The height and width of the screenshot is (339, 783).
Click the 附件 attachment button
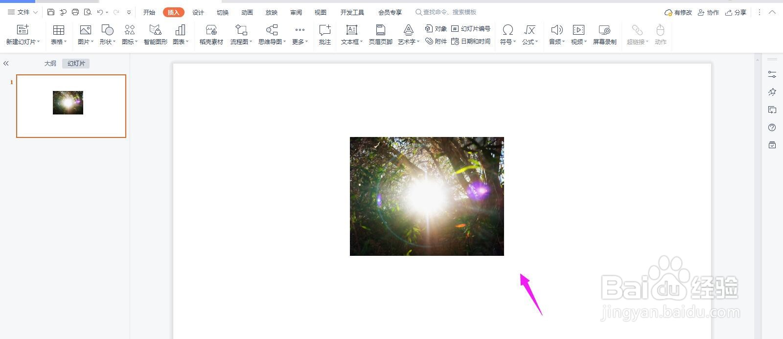pos(436,41)
